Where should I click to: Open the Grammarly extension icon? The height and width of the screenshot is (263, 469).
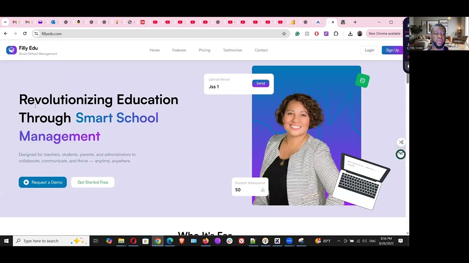click(297, 34)
